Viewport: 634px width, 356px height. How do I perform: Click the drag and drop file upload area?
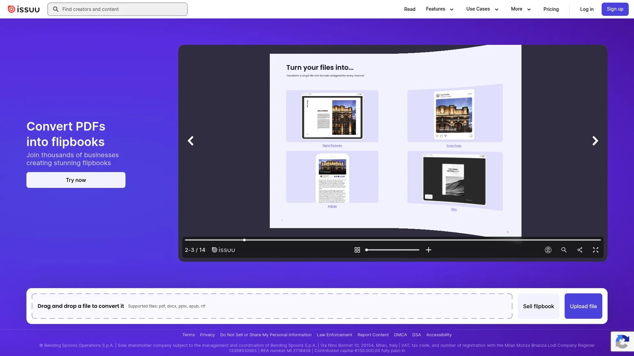click(x=272, y=306)
